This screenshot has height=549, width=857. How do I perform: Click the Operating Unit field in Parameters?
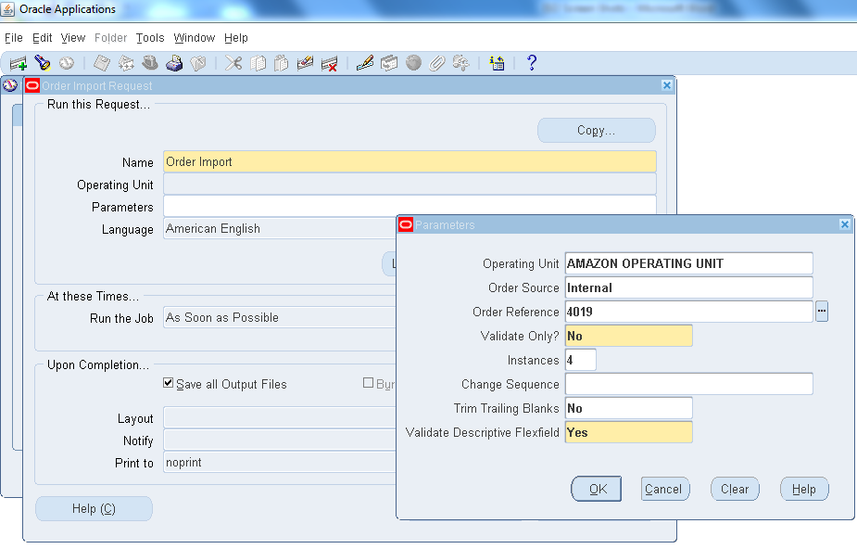tap(688, 263)
